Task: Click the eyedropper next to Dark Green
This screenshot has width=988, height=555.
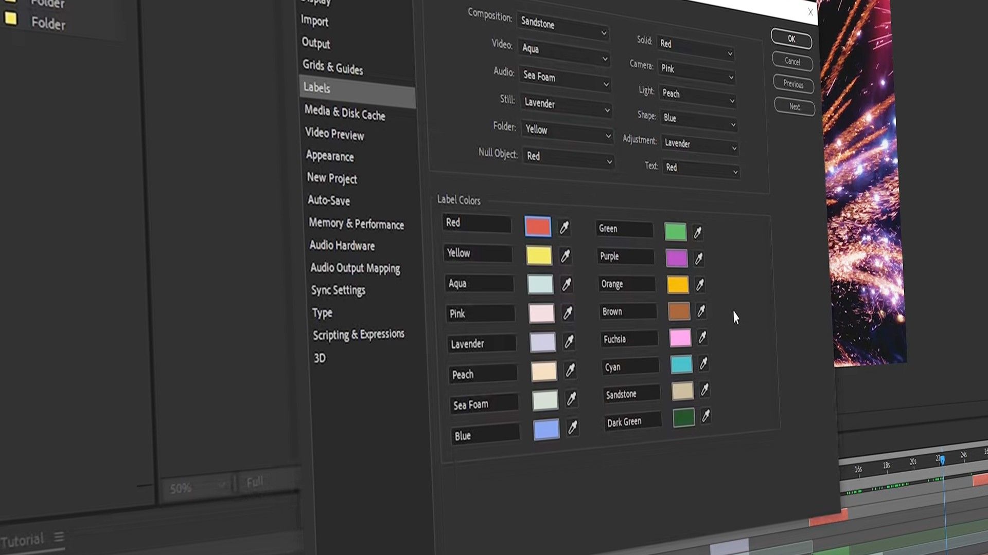Action: point(706,416)
